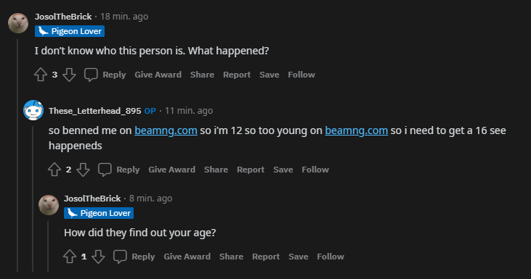The width and height of the screenshot is (531, 279).
Task: Report the 'How did they find out' comment
Action: click(266, 257)
